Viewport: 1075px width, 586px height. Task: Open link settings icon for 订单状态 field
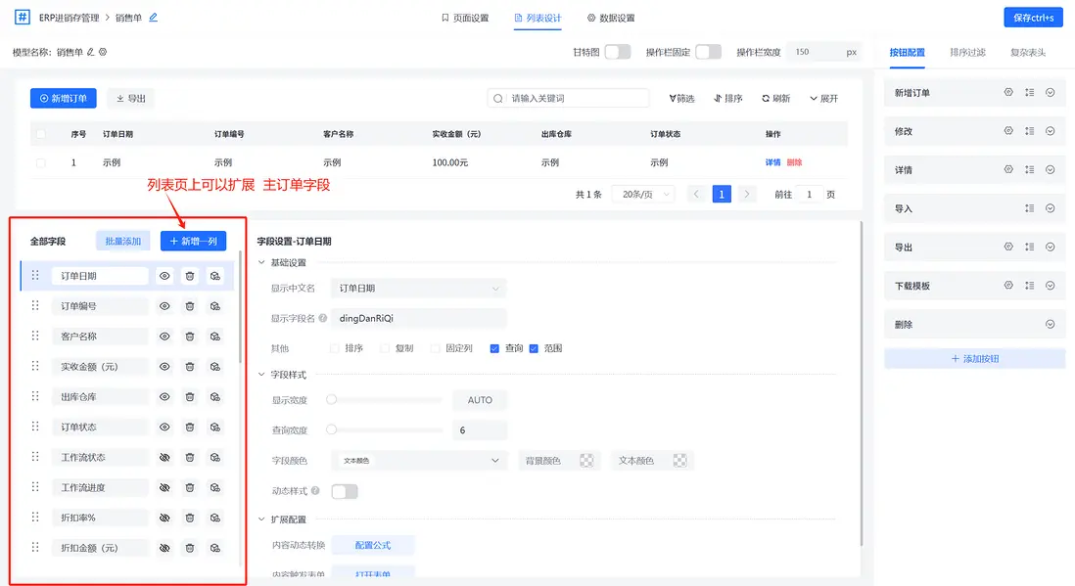click(x=215, y=427)
